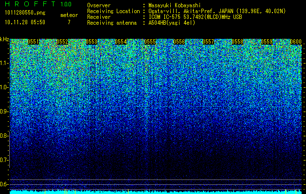Click the Ovserver field label
Screen dimensions: 306x194
point(99,5)
